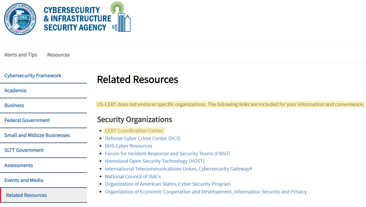
Task: Open the DHS Cyber Resources link
Action: 129,146
